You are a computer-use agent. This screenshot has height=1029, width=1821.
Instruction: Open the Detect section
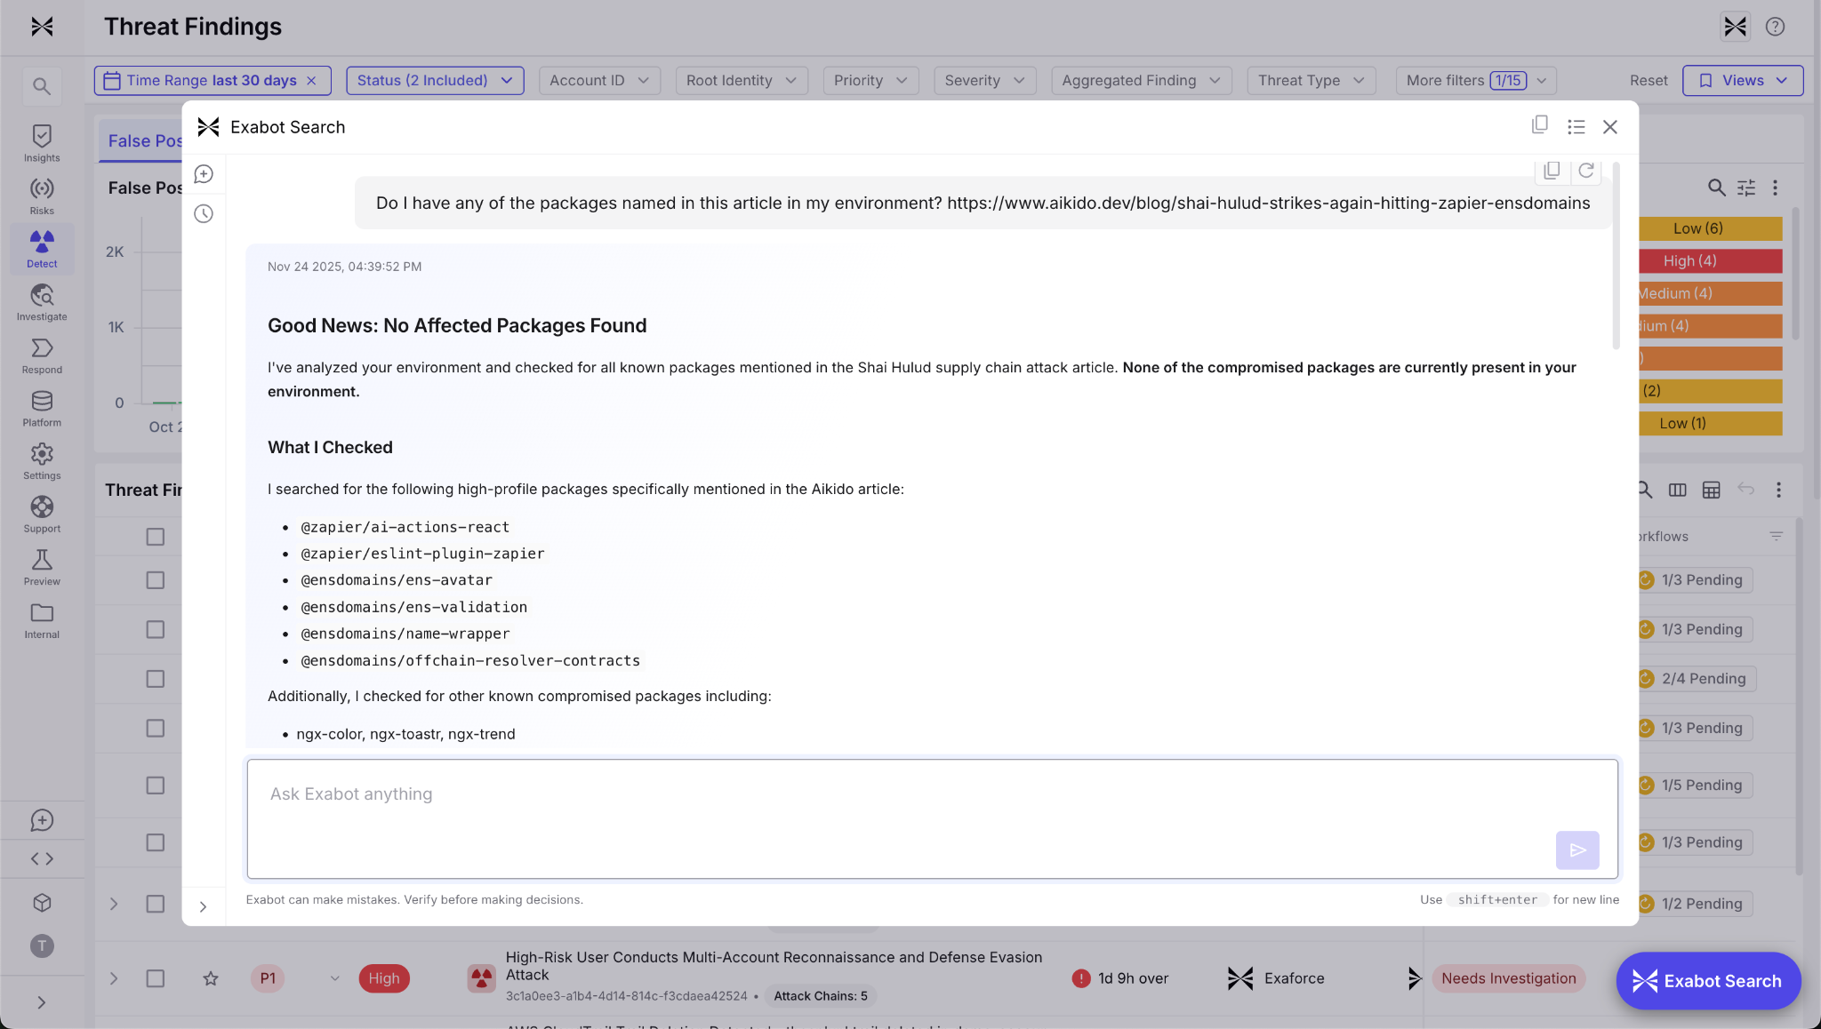coord(42,249)
